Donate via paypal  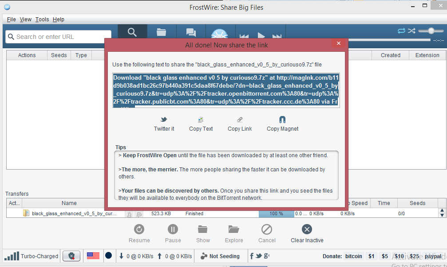(433, 256)
